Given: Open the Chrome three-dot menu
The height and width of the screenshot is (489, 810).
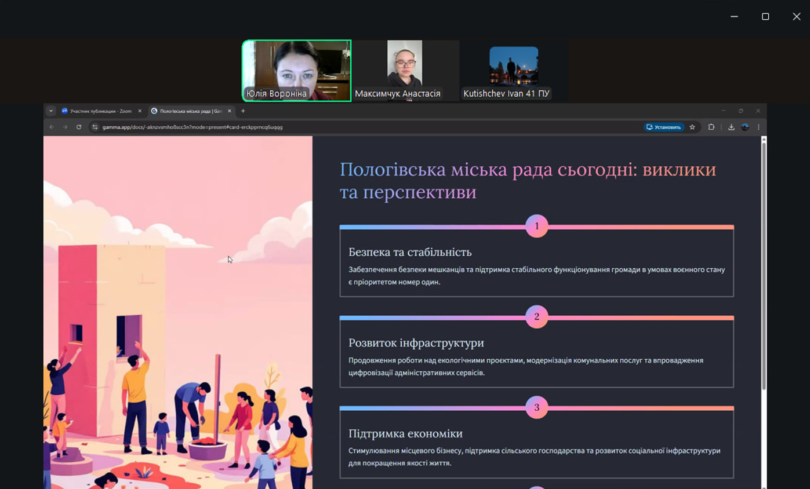Looking at the screenshot, I should pyautogui.click(x=758, y=127).
